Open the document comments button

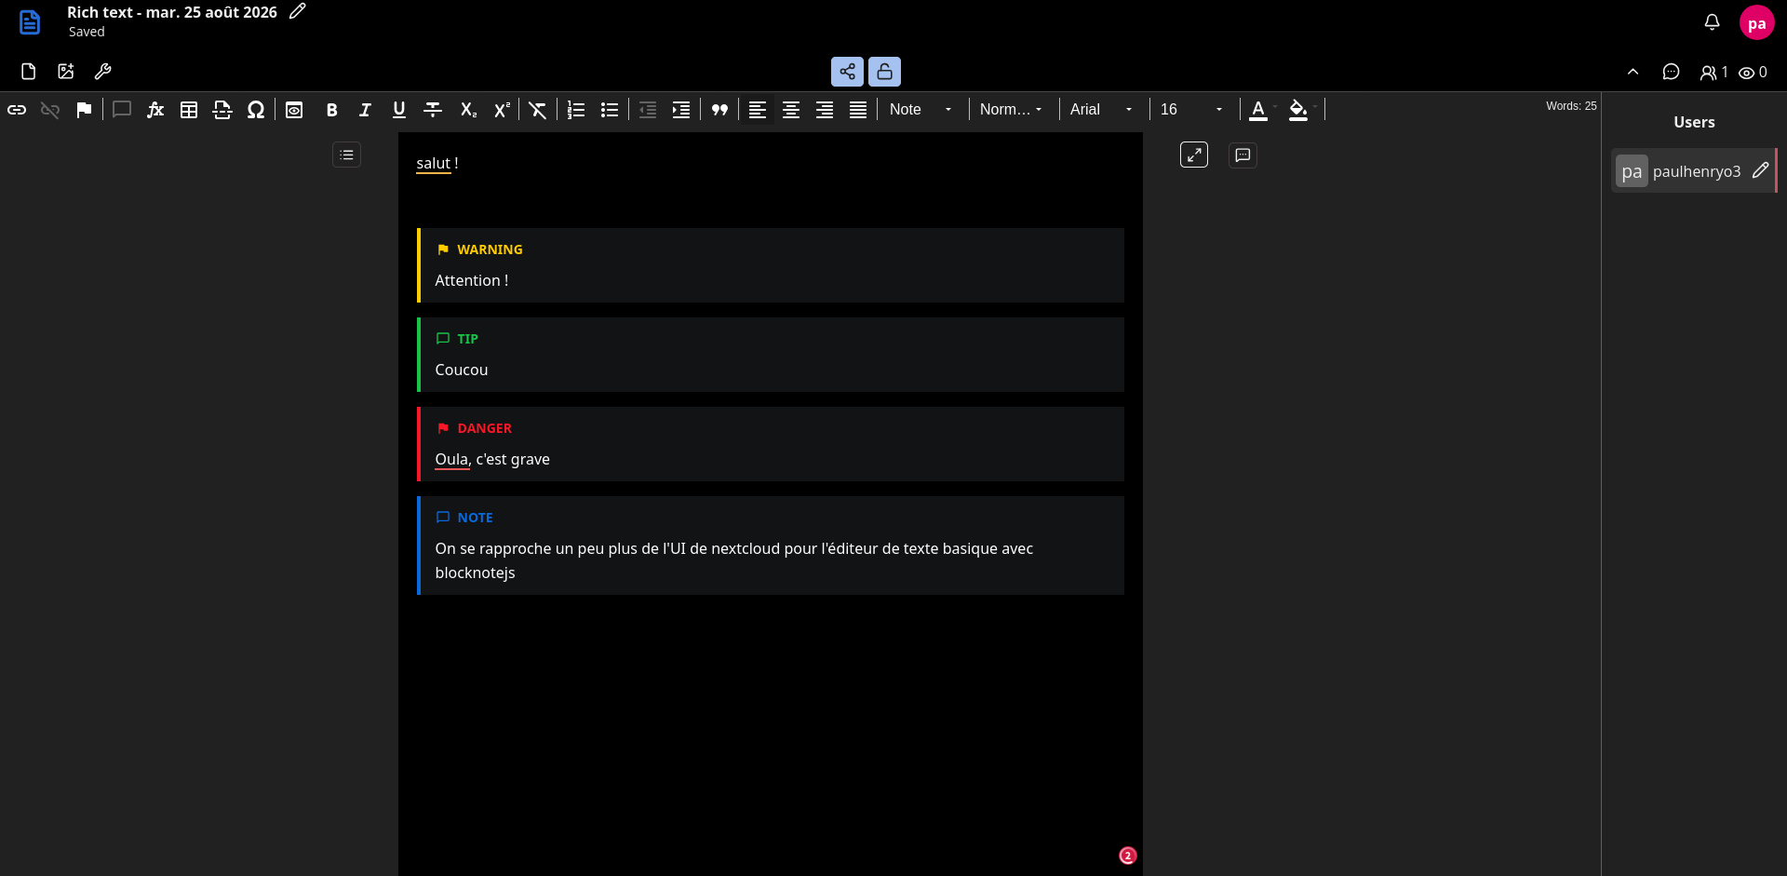pyautogui.click(x=1243, y=155)
